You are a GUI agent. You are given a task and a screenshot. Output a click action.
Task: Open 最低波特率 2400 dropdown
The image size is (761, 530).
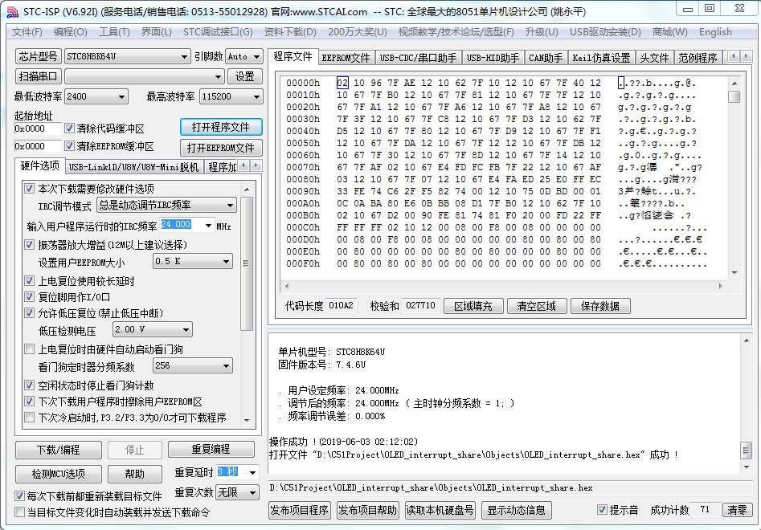(x=96, y=96)
